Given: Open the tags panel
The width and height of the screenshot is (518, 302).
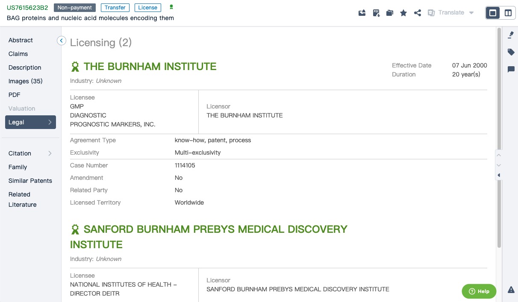Looking at the screenshot, I should tap(511, 52).
